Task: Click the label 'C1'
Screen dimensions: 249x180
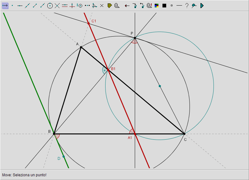Action: click(x=94, y=21)
